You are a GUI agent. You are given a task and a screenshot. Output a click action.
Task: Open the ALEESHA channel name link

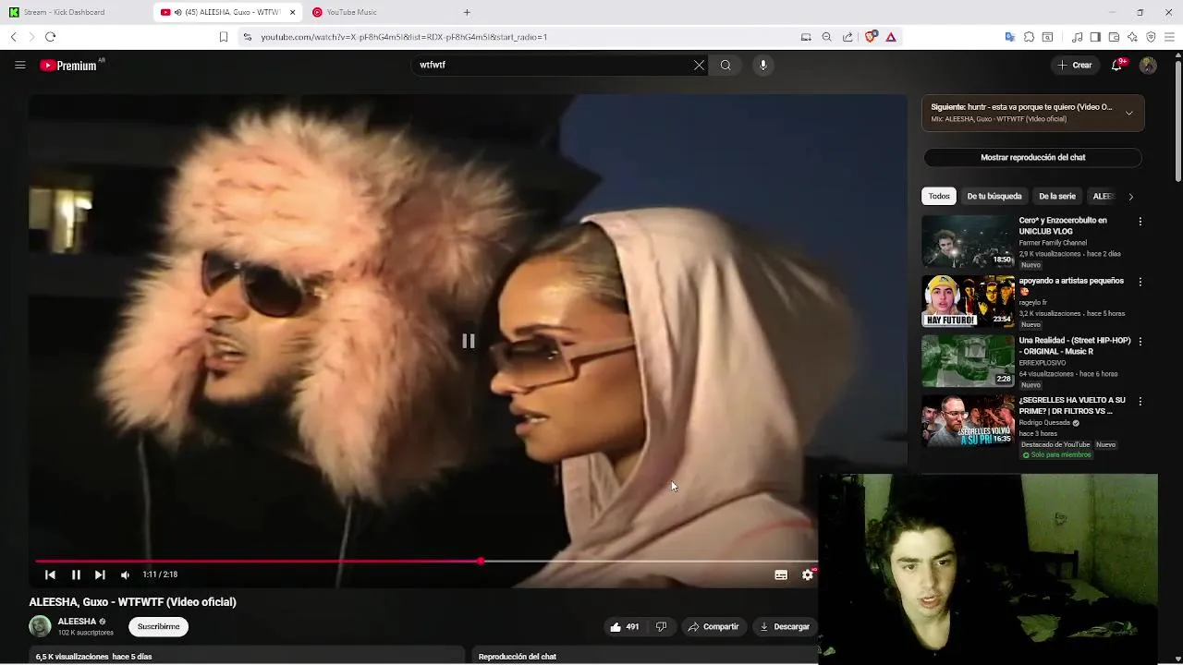[77, 622]
